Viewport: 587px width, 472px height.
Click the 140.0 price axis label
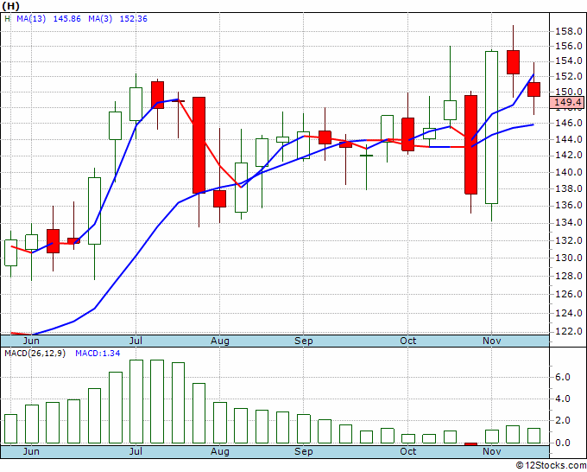tap(568, 172)
